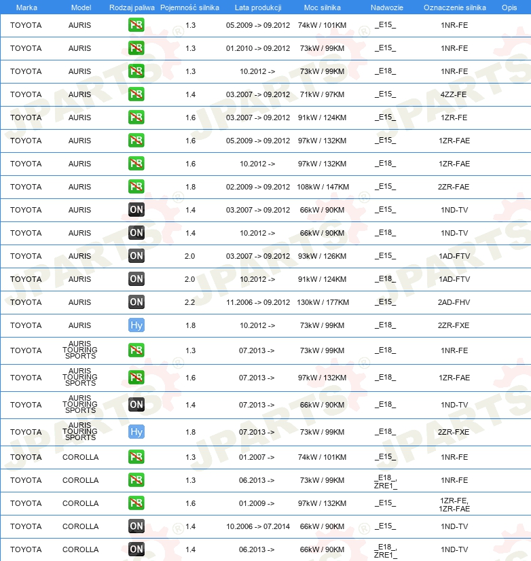Click engine code 2AD-FHV cell
This screenshot has height=561, width=531.
click(x=454, y=302)
